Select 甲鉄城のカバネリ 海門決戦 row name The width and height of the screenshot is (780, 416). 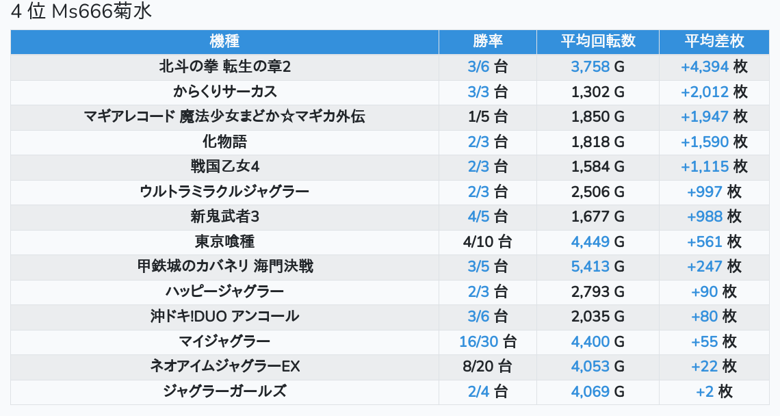tap(224, 266)
